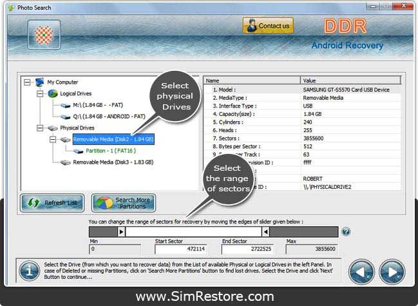Click the Q:\ ANDROID drive icon
The width and height of the screenshot is (418, 306).
(x=65, y=117)
